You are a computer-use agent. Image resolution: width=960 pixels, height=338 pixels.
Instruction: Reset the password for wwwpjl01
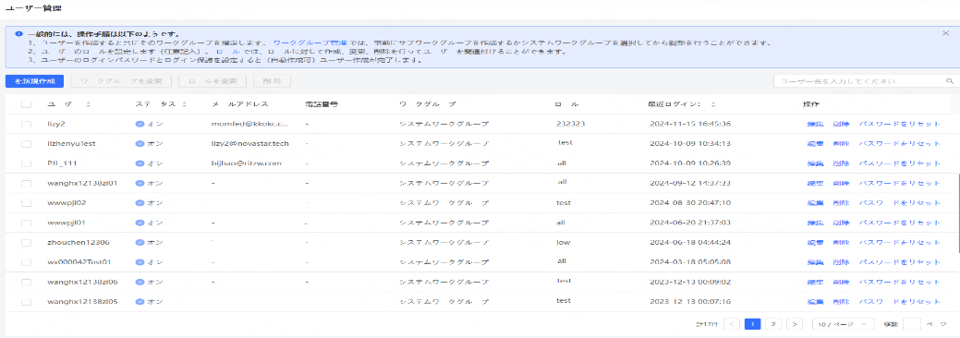(x=899, y=223)
